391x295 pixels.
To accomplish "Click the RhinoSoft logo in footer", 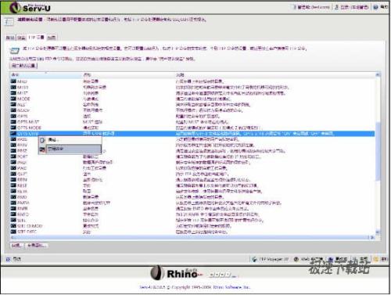I will coord(194,273).
